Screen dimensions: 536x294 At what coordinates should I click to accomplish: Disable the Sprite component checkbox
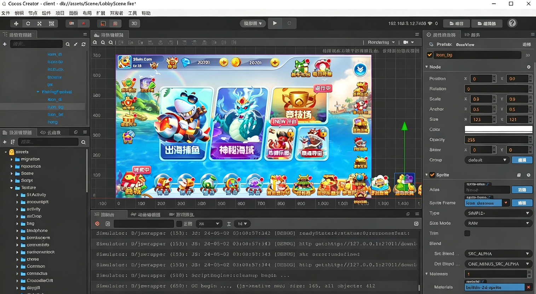click(x=432, y=175)
